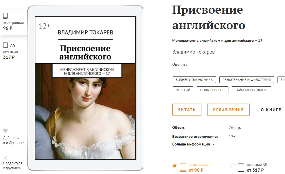The height and width of the screenshot is (174, 285).
Task: Select the БИЗНЕС И ЭКОНОМИКА tag
Action: [194, 80]
